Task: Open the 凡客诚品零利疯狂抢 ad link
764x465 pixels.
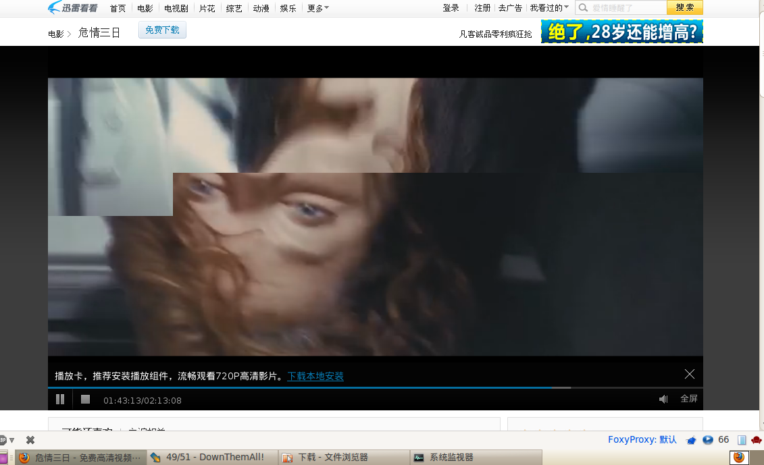Action: tap(495, 34)
